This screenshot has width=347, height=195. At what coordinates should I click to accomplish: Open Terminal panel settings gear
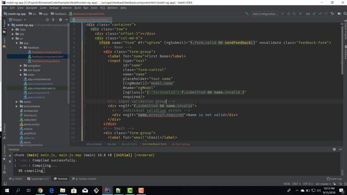point(334,149)
